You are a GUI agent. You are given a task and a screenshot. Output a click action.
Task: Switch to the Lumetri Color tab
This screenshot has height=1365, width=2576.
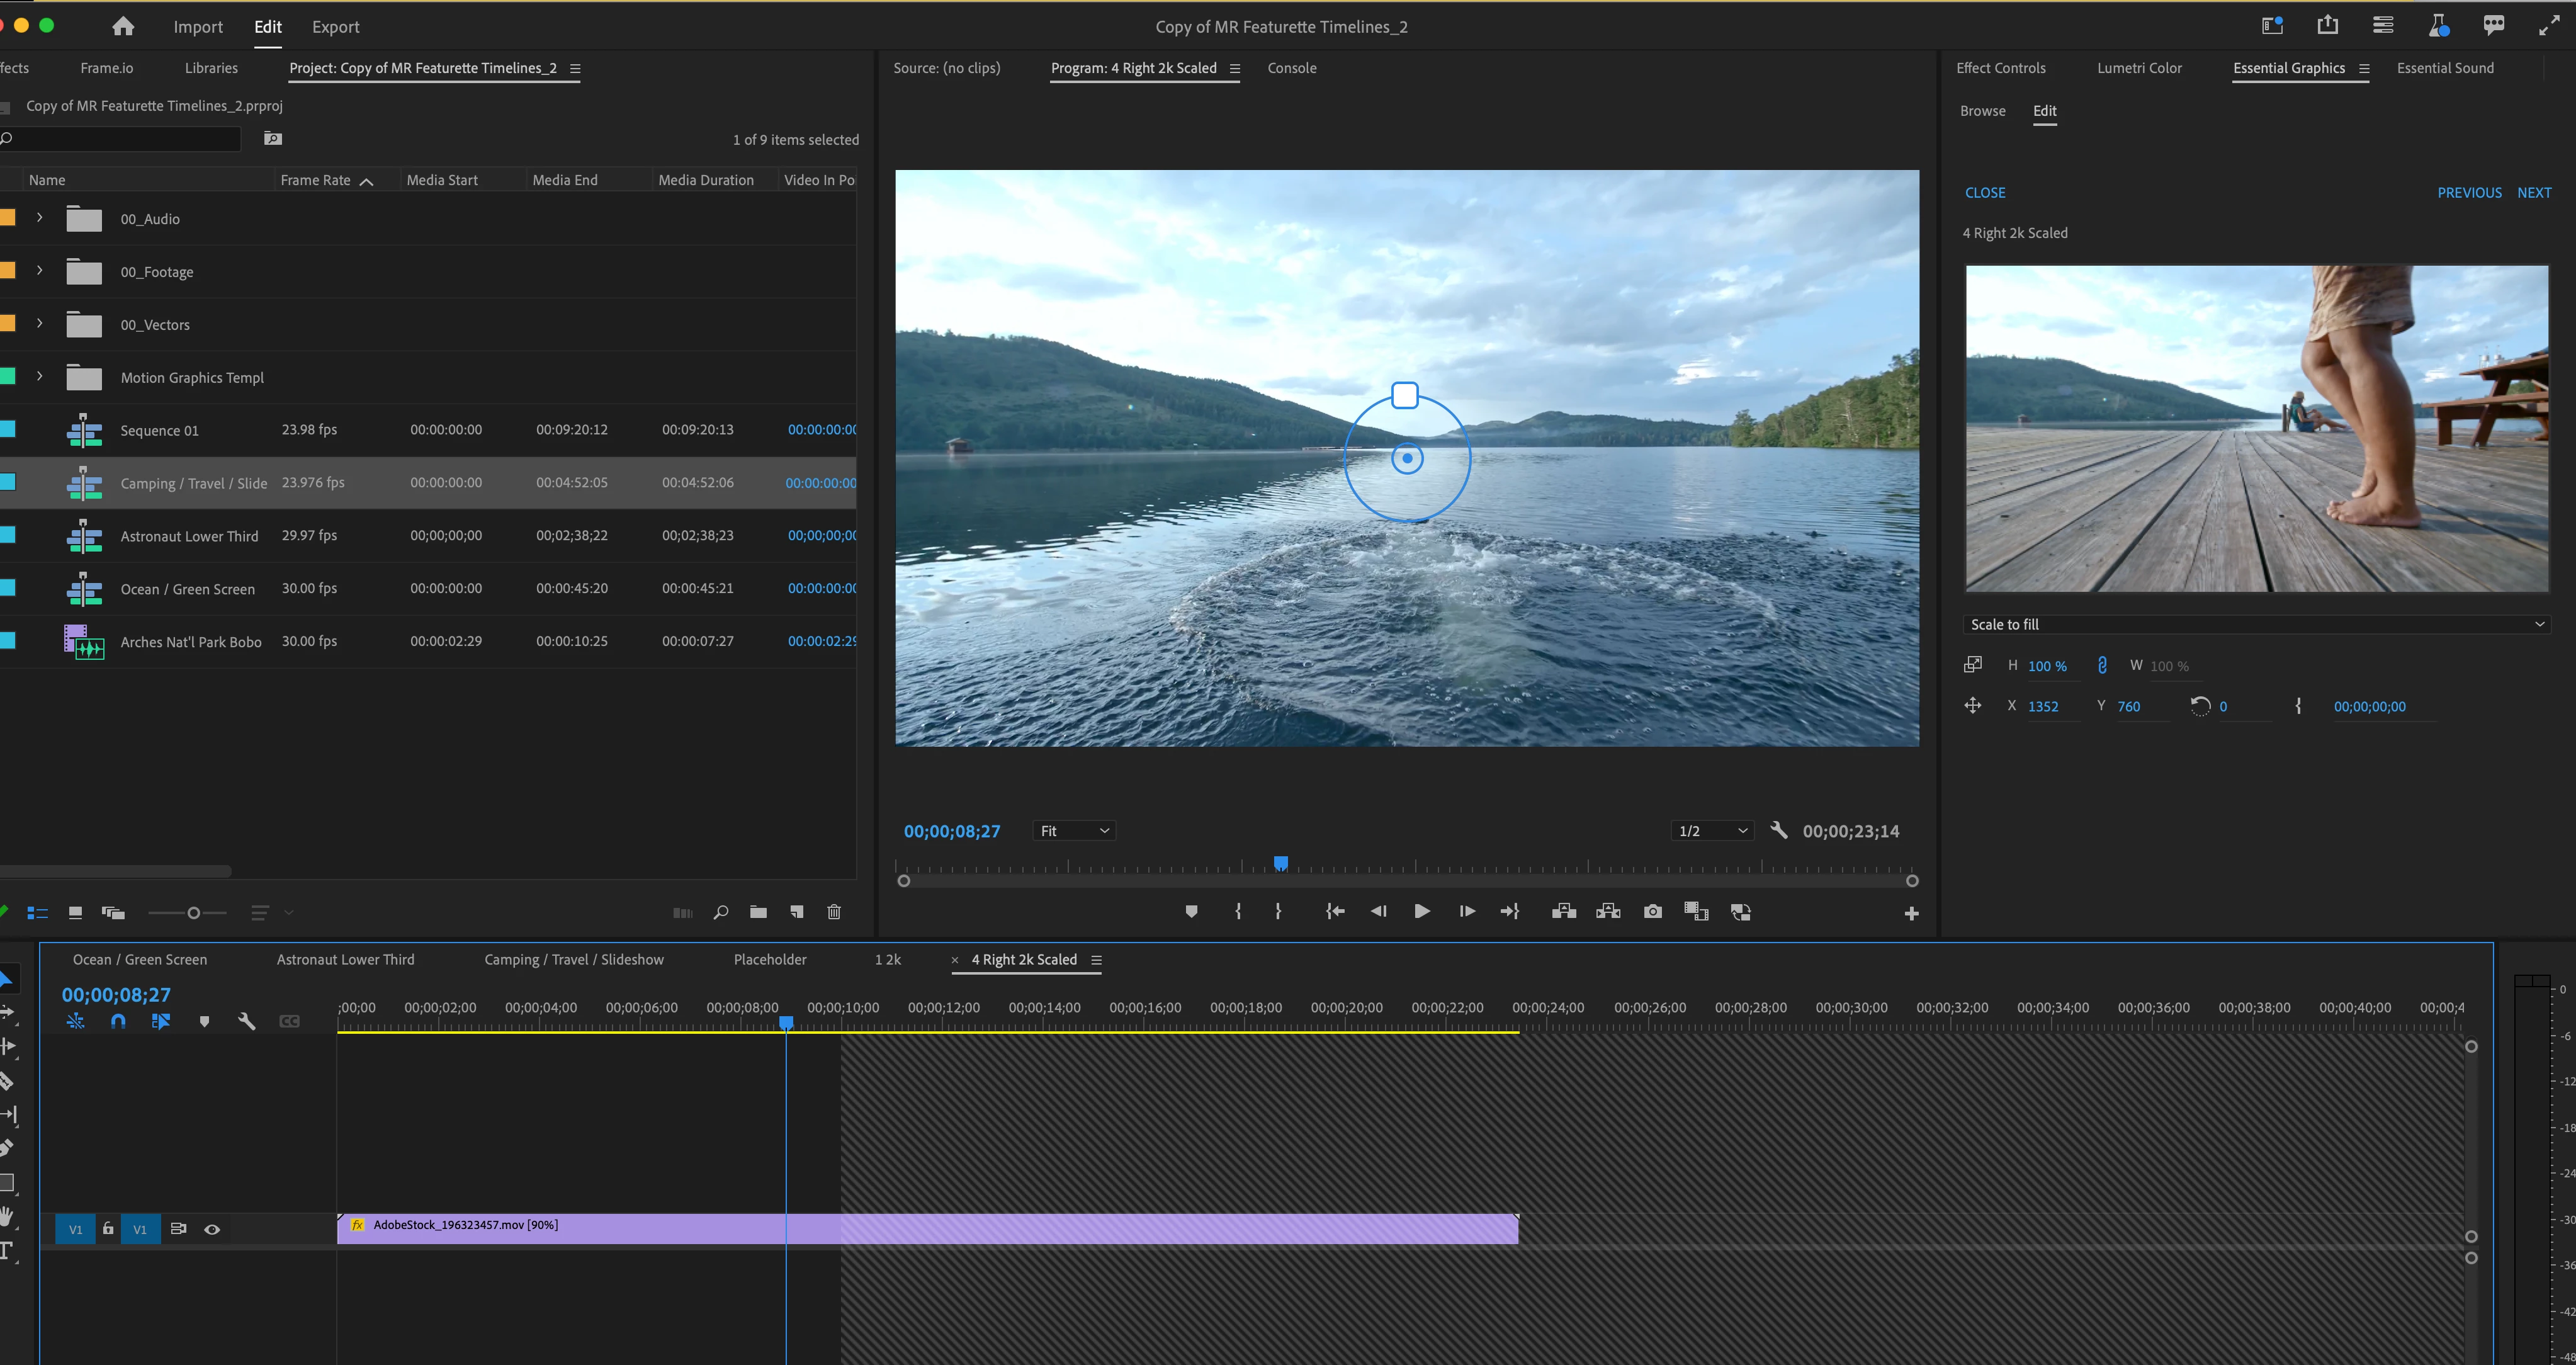point(2139,68)
